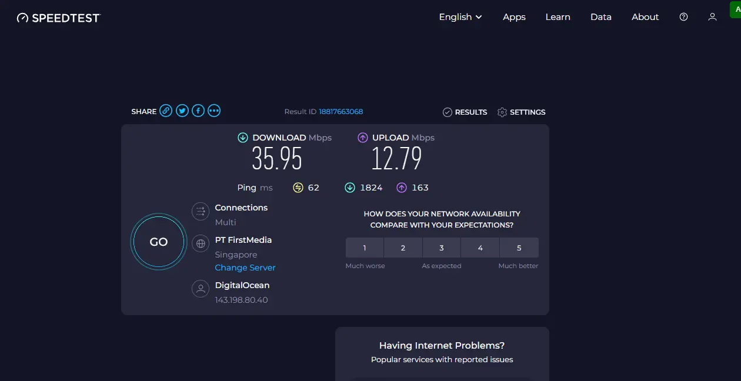Click the PT FirstMedia server name
Viewport: 741px width, 381px height.
click(x=243, y=240)
